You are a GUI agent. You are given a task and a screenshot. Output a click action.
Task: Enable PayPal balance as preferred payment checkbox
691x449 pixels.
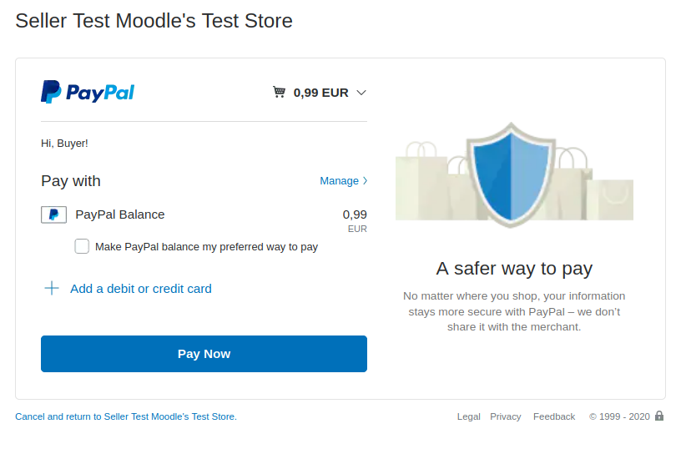pos(82,246)
